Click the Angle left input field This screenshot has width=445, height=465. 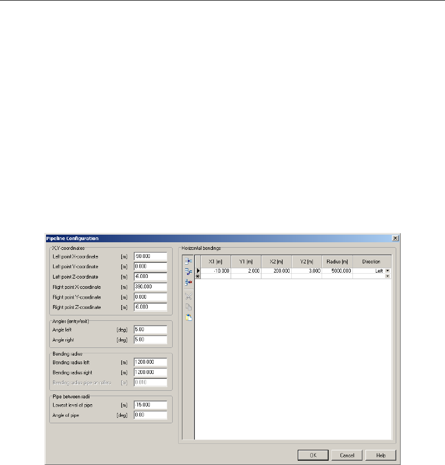(x=150, y=330)
